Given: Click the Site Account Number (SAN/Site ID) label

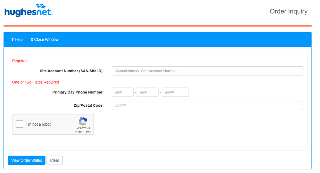Looking at the screenshot, I should 72,71.
